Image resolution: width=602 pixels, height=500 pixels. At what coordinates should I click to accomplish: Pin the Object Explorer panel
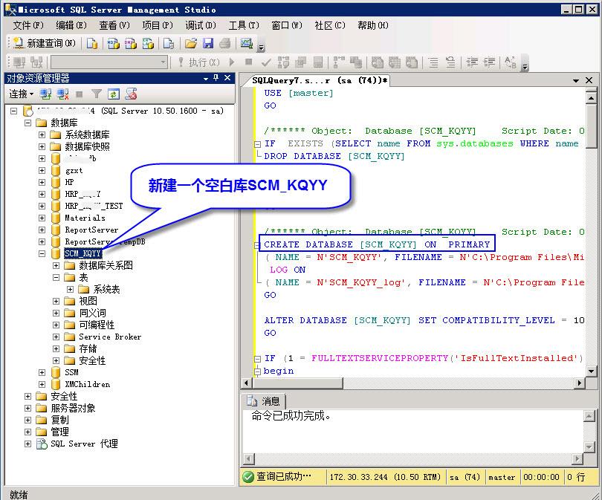point(216,77)
